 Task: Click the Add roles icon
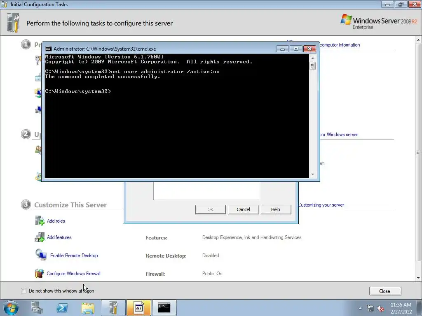[39, 221]
